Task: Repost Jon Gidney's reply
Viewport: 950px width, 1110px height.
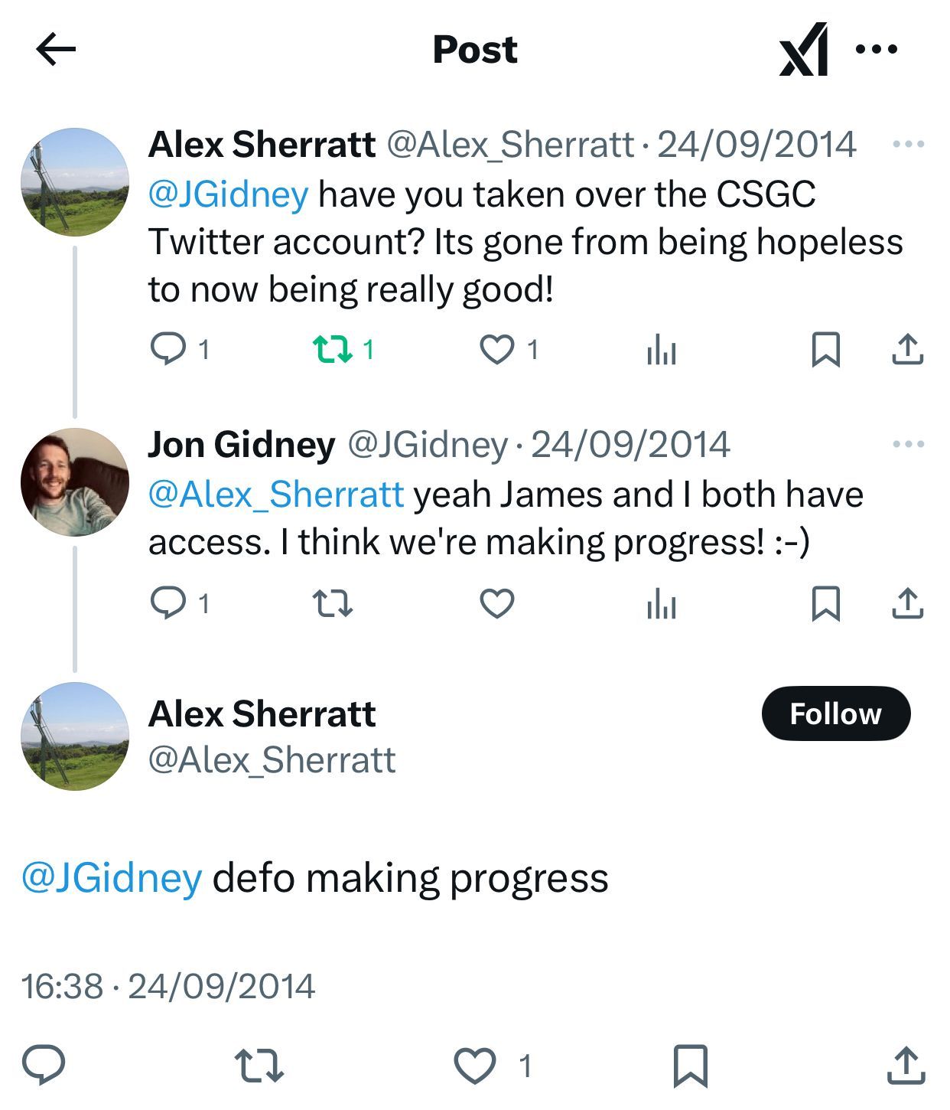Action: click(x=333, y=603)
